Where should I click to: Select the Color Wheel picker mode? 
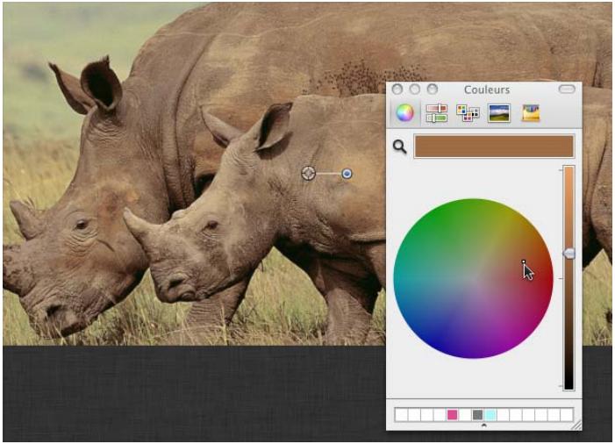404,113
